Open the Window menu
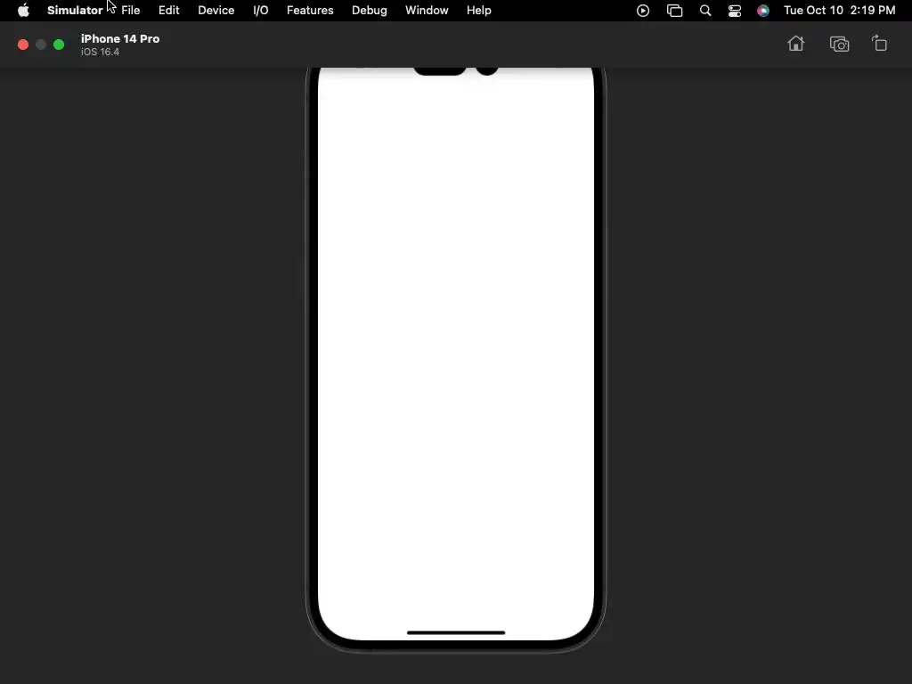The width and height of the screenshot is (912, 684). pos(427,11)
